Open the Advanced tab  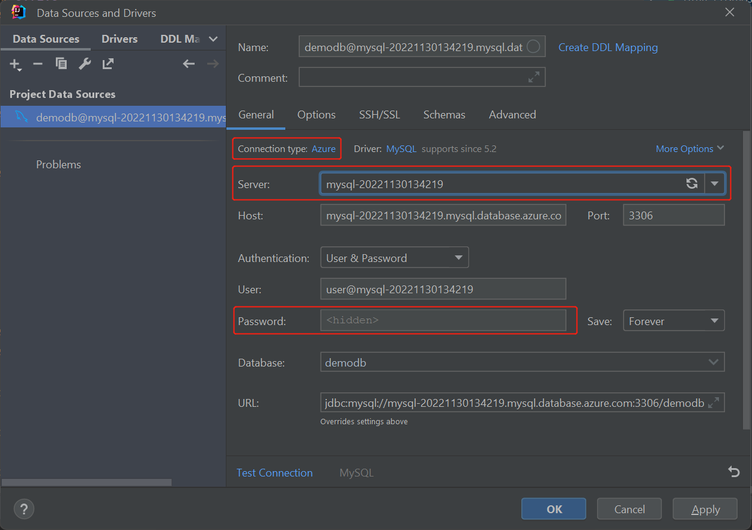512,115
